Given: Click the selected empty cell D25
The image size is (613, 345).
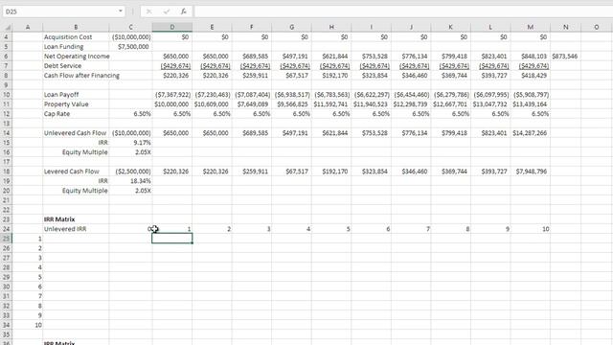Looking at the screenshot, I should [x=172, y=239].
